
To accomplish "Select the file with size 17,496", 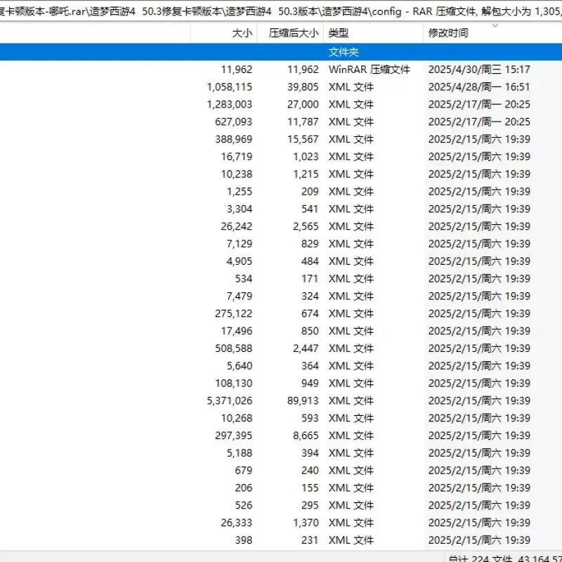I will coord(237,331).
